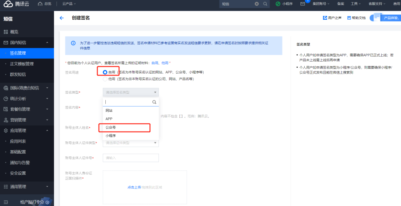Choose 小程序 from signature type list
Screen dimensions: 401x206
[131, 136]
